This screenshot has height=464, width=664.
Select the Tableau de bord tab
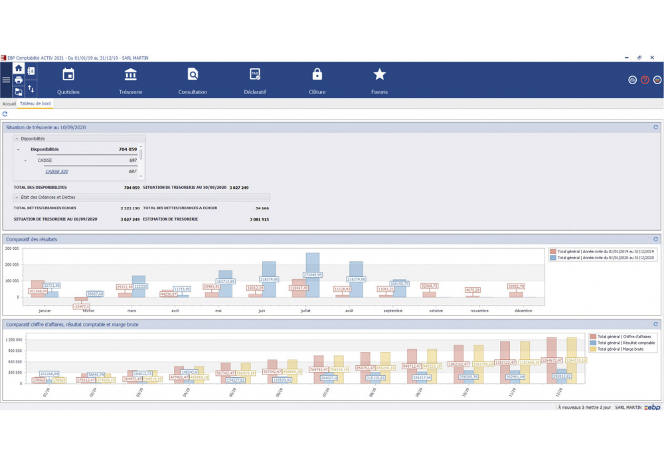point(35,104)
